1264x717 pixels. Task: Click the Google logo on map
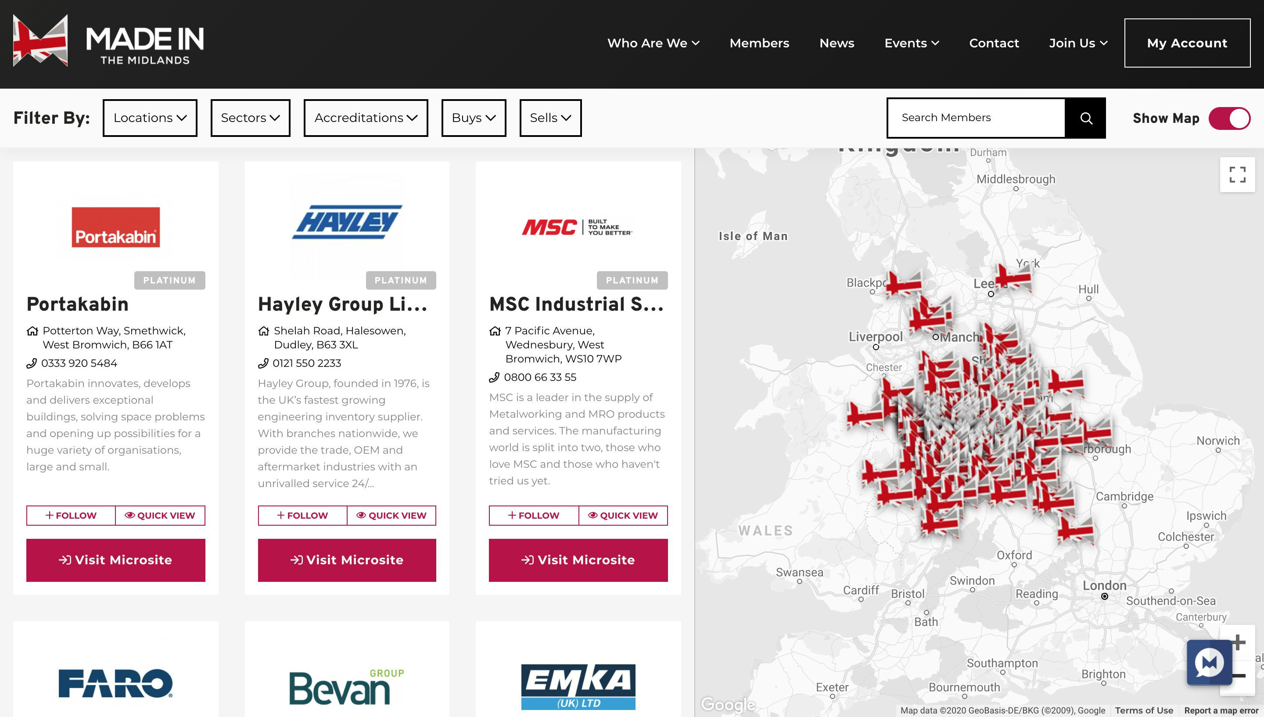728,704
